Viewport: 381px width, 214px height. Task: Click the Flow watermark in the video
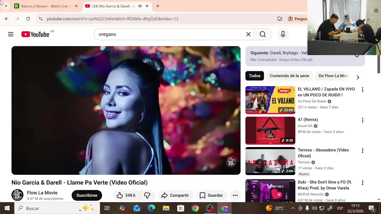231,162
